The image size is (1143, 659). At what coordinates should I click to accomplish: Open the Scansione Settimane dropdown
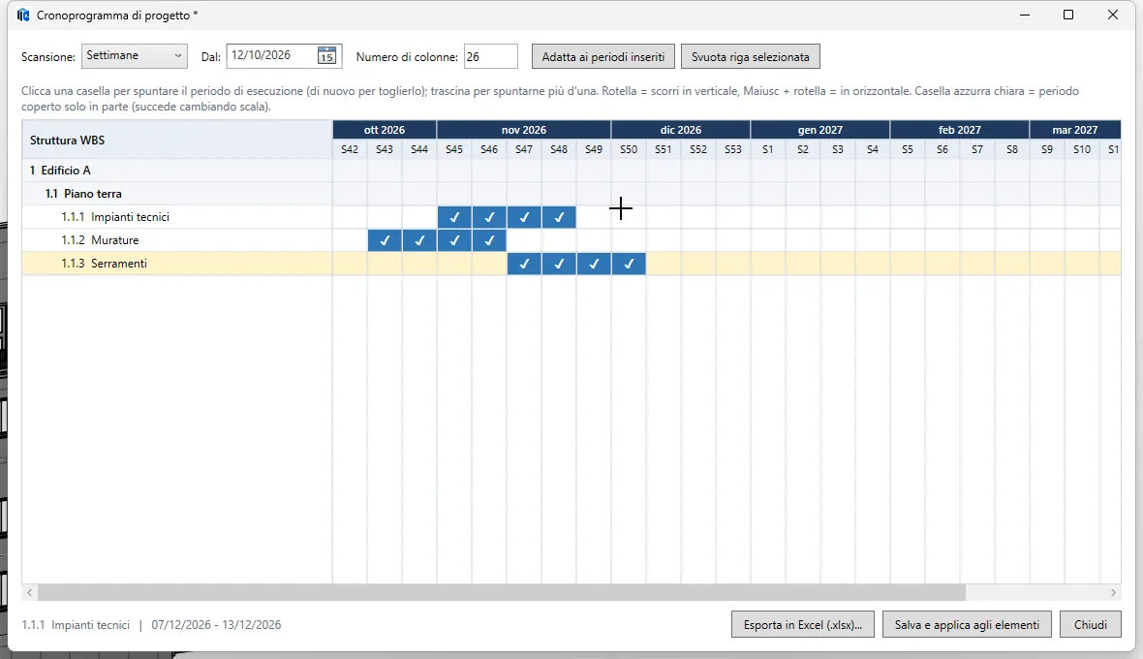tap(134, 56)
